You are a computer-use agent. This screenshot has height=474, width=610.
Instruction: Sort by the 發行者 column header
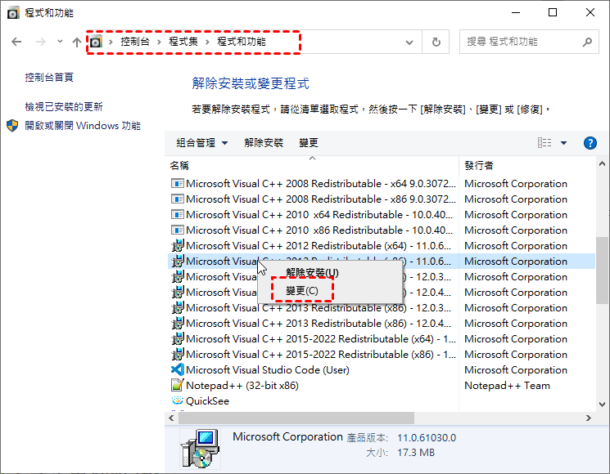coord(479,166)
